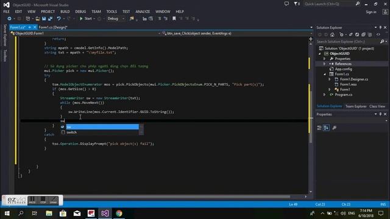390x219 pixels.
Task: Select the 'switch' IntelliSense suggestion
Action: point(99,133)
